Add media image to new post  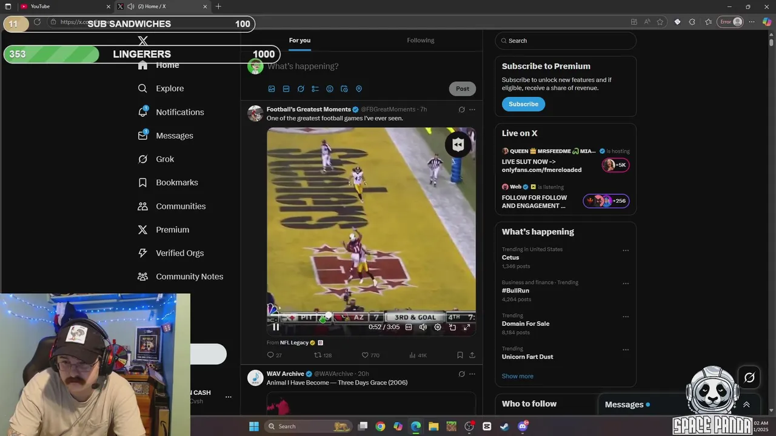pyautogui.click(x=272, y=89)
